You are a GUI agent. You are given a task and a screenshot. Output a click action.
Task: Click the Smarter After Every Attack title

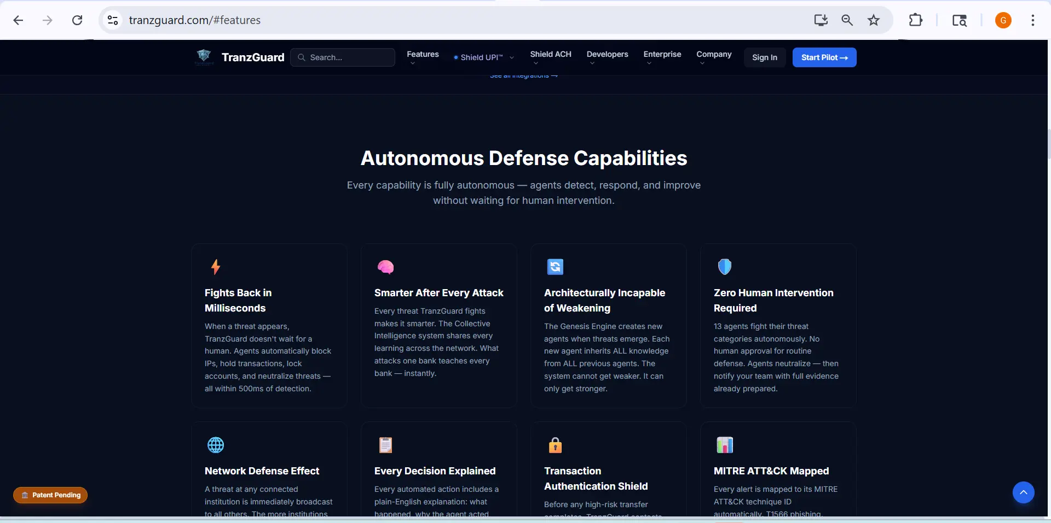coord(439,293)
